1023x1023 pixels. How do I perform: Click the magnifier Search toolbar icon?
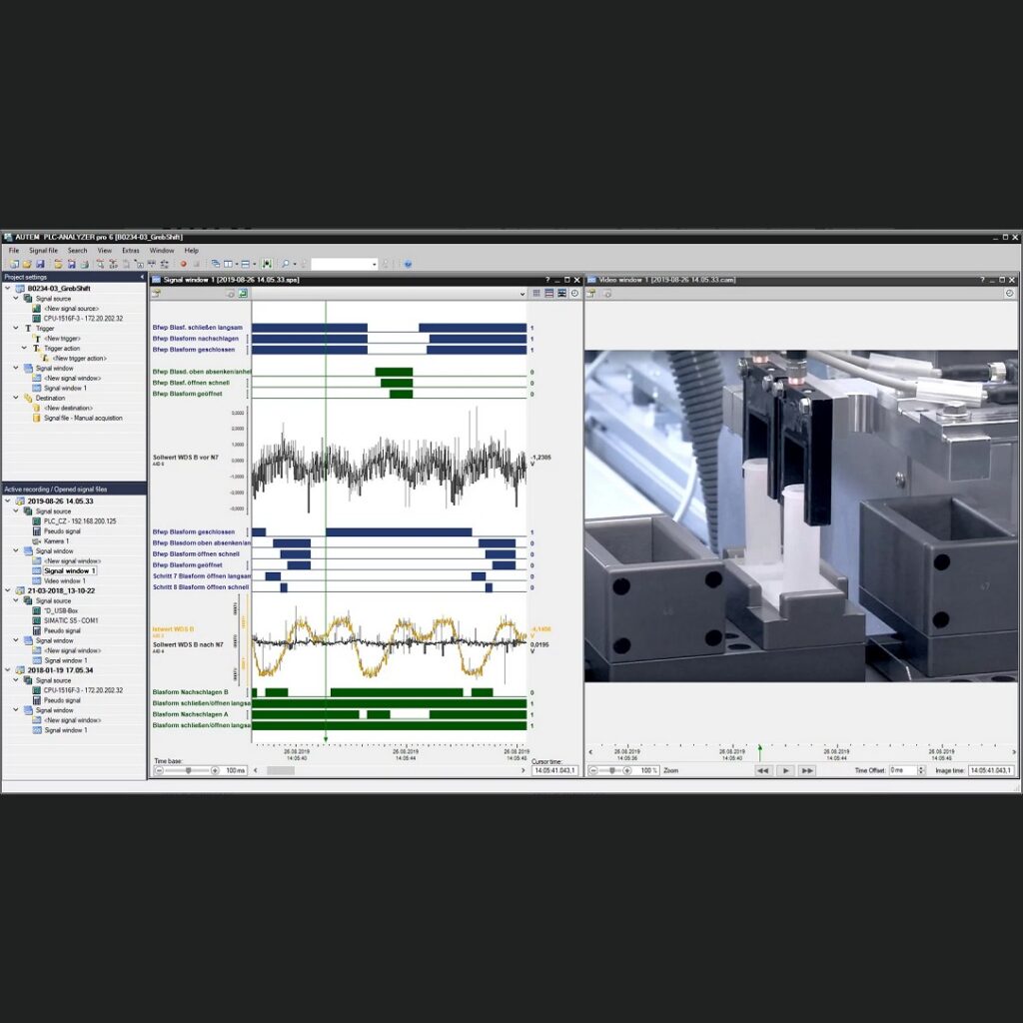pyautogui.click(x=285, y=264)
